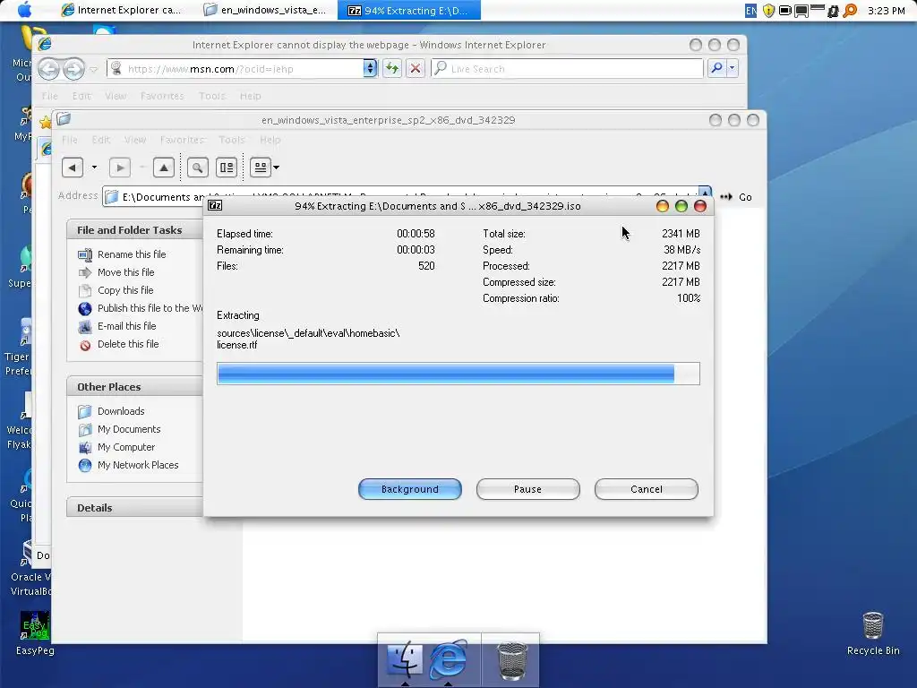
Task: Click the Explorer Forward arrow button
Action: [x=120, y=168]
